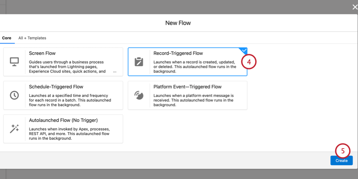Close the New Flow dialog
Viewport: 358px width, 179px height.
coord(355,7)
